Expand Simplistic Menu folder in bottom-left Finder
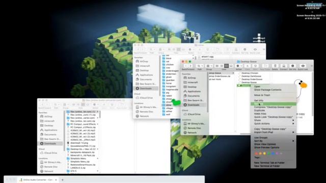The image size is (326, 183). click(97, 159)
